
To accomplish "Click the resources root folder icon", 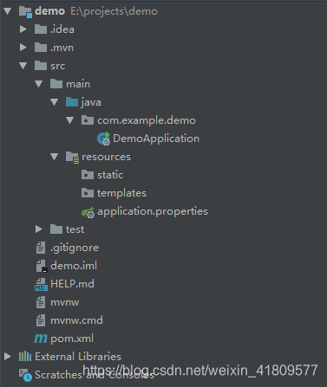I will 72,158.
